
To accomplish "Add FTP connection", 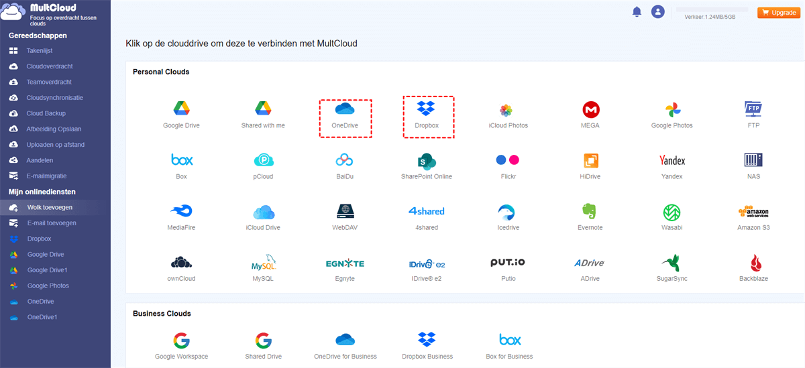I will click(753, 115).
